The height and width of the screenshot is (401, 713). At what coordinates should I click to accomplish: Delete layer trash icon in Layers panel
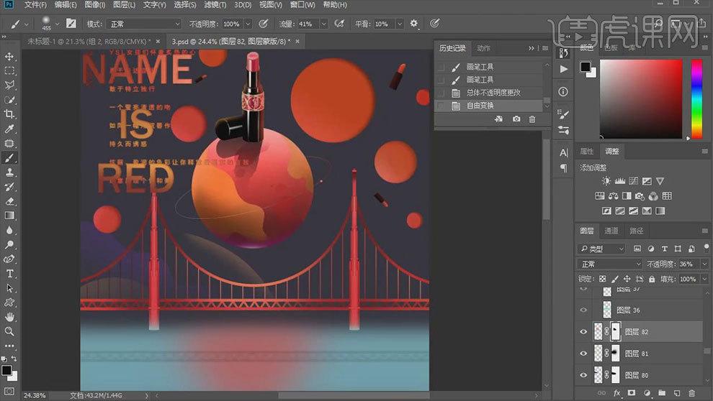click(691, 393)
